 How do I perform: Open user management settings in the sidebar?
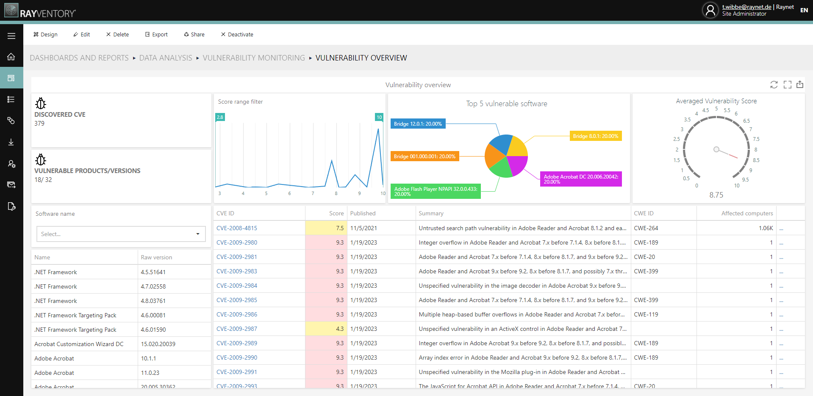tap(11, 164)
